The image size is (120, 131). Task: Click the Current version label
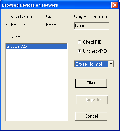[53, 17]
